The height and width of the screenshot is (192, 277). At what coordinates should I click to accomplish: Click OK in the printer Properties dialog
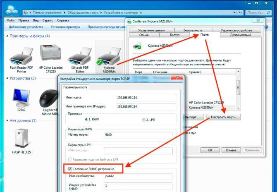210,150
